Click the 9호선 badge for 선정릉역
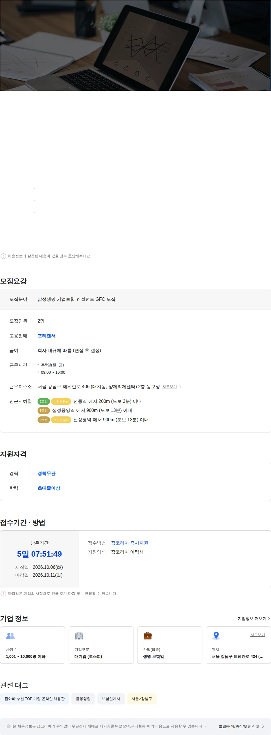 [x=43, y=420]
